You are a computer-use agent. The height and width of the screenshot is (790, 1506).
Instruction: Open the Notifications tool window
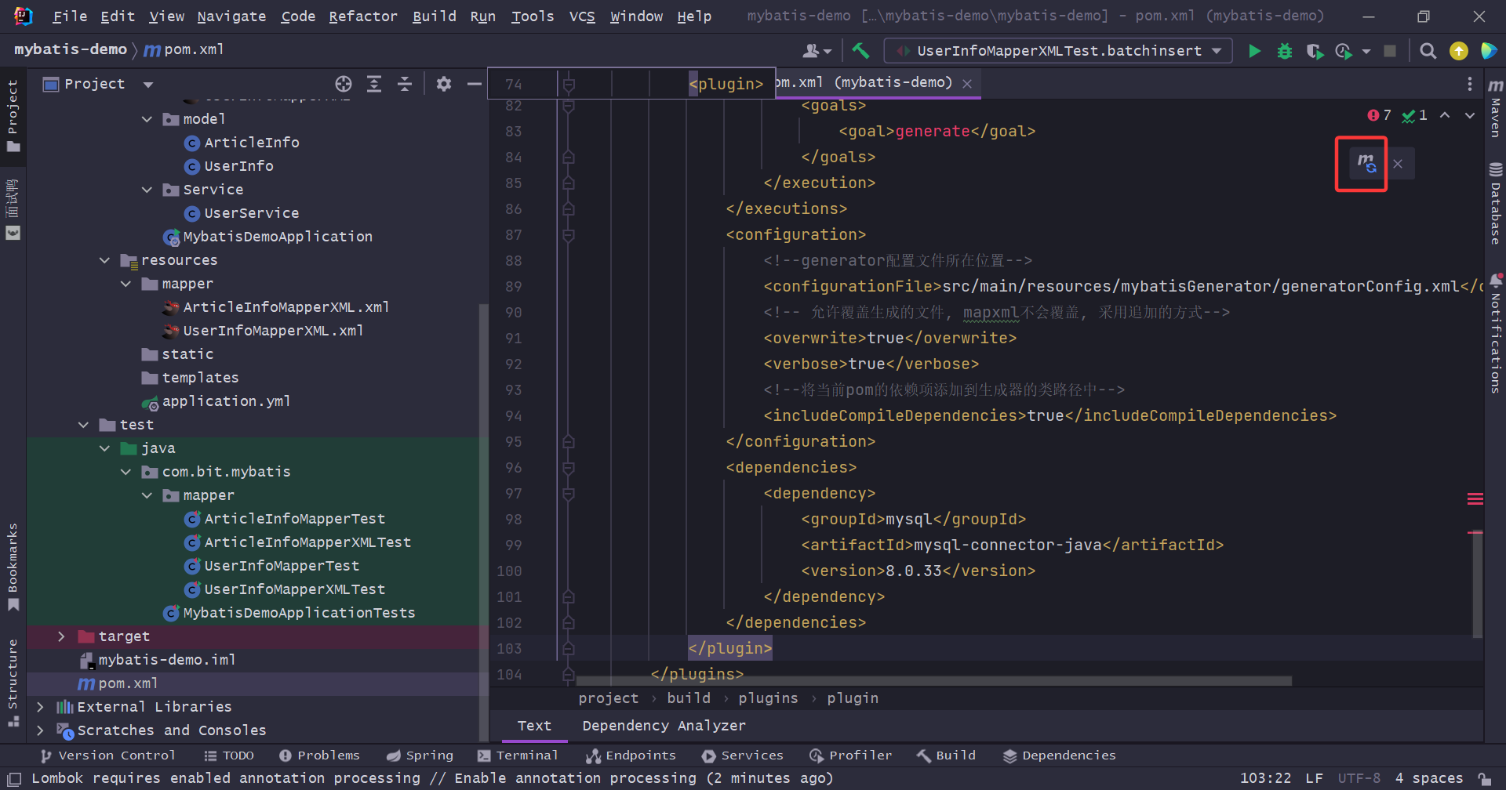(1495, 333)
